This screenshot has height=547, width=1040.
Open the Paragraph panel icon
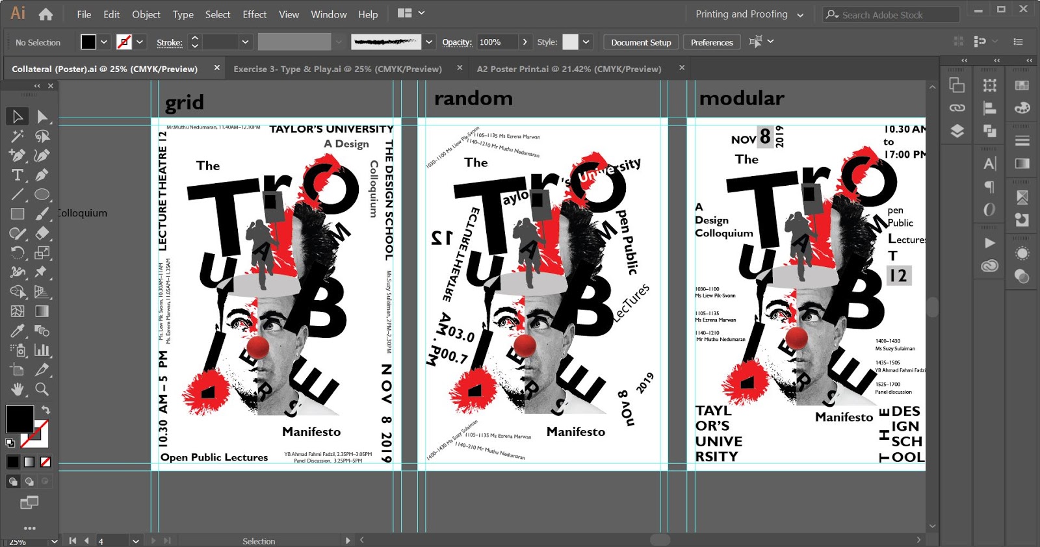[990, 187]
